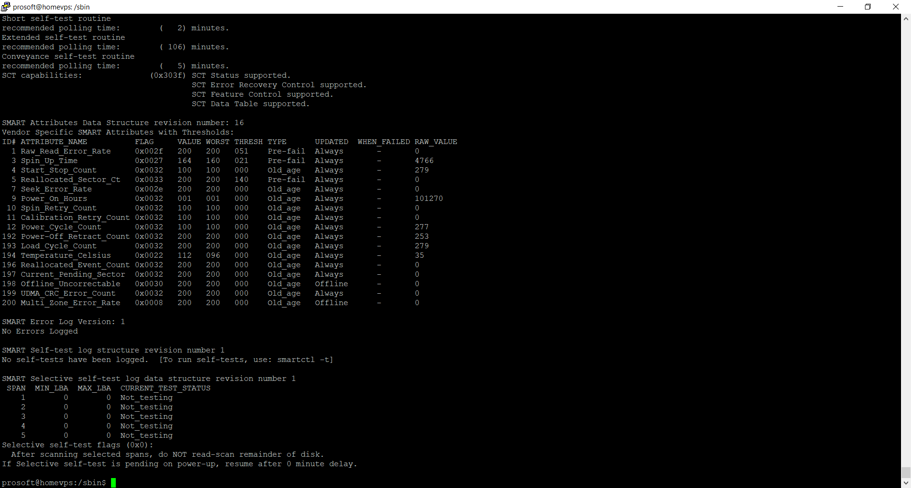Click the raw value '101270'

[429, 199]
